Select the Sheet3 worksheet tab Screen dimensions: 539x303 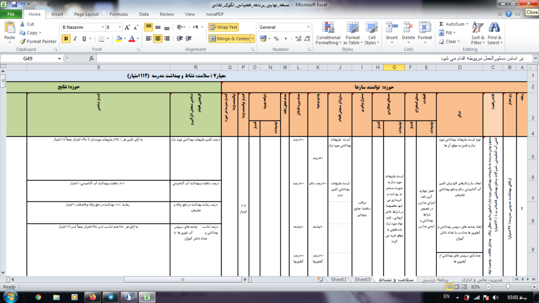pyautogui.click(x=362, y=280)
